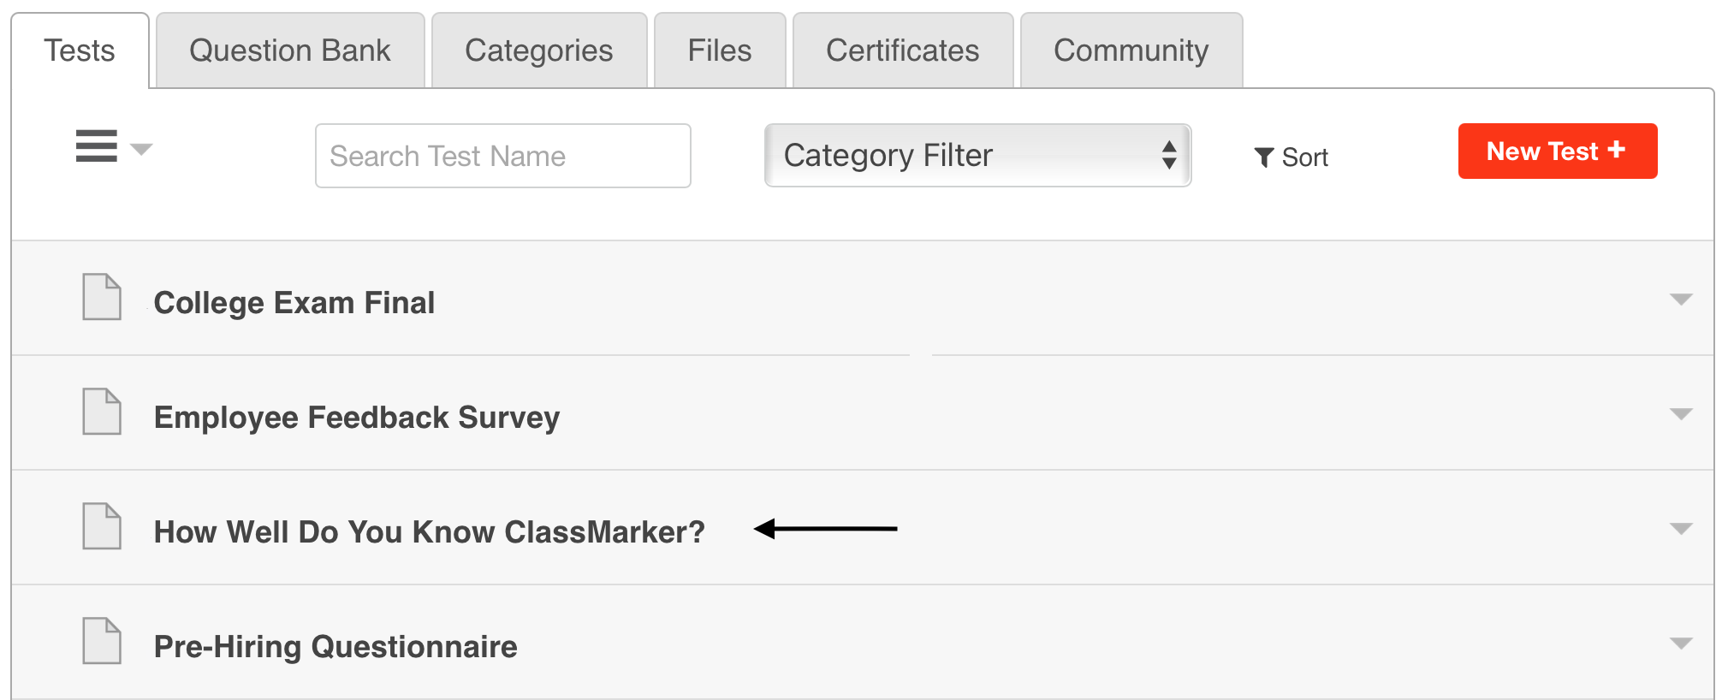This screenshot has width=1722, height=700.
Task: Open the Files tab
Action: click(x=720, y=50)
